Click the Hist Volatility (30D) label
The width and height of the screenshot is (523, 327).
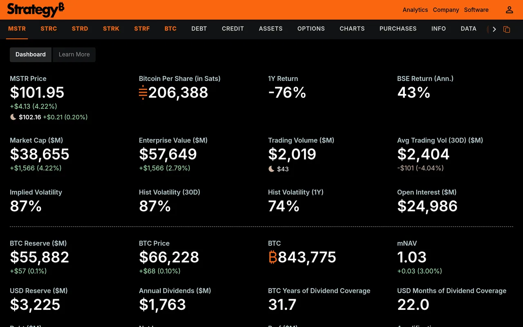[170, 192]
